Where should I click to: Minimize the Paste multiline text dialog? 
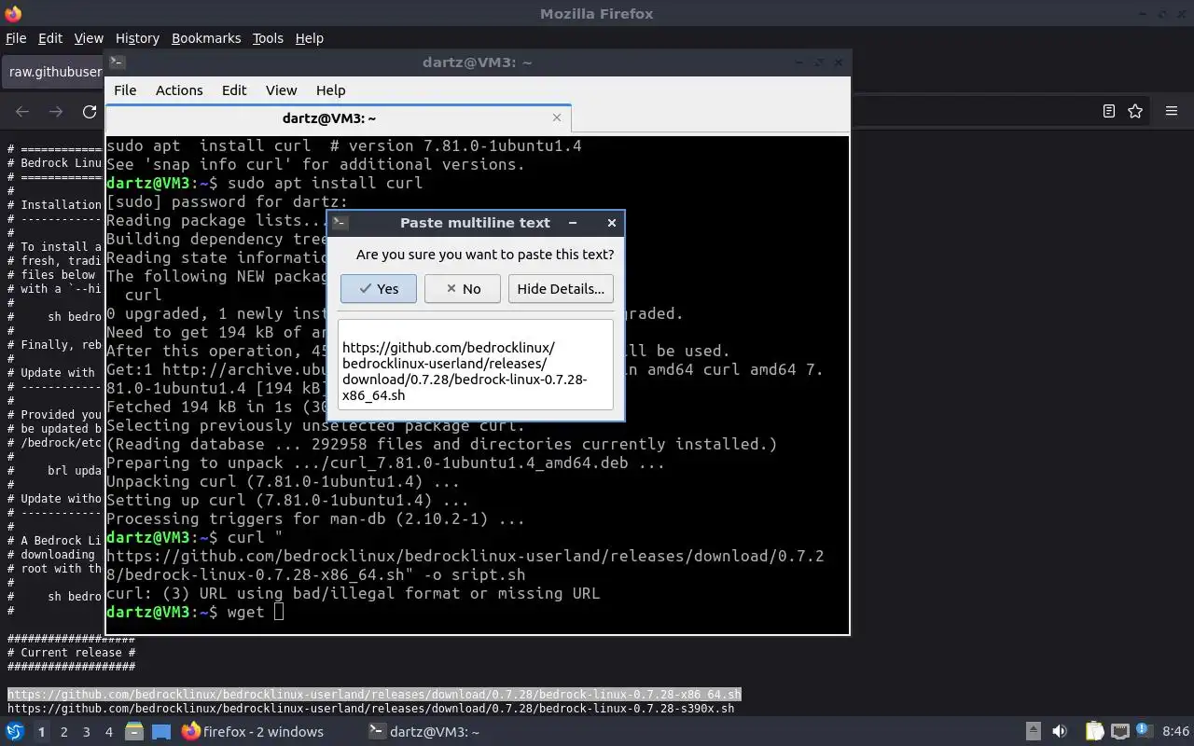coord(573,223)
